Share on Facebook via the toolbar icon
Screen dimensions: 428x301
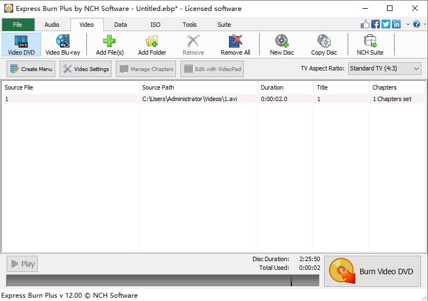point(376,24)
